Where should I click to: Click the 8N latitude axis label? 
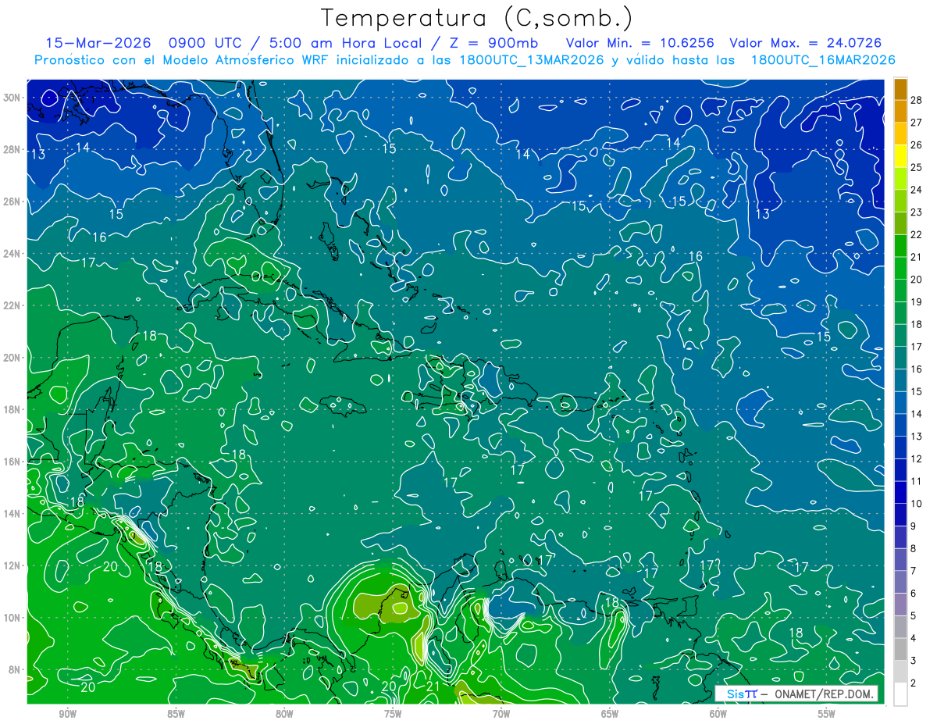[16, 669]
